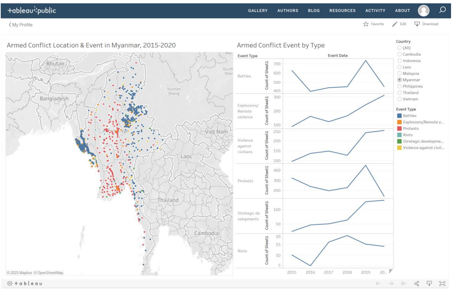Click sort icon beside year axis
The image size is (454, 293).
tap(390, 271)
